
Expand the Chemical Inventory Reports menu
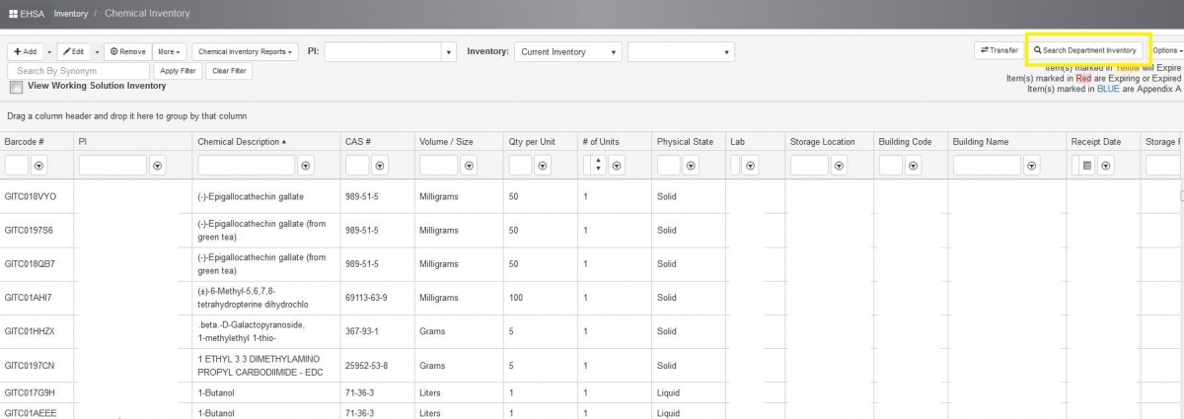(245, 51)
